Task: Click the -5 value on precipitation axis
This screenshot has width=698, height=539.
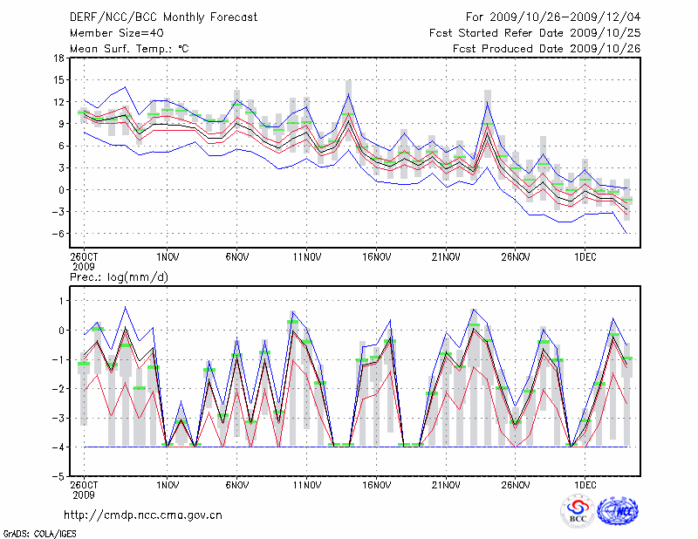Action: tap(58, 476)
